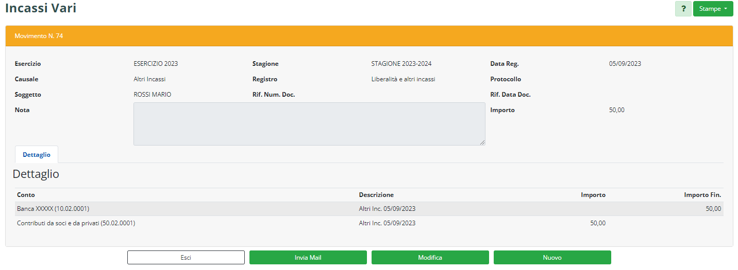This screenshot has height=270, width=738.
Task: Select the Banca XXXXX (10.02.0001) row
Action: 53,209
